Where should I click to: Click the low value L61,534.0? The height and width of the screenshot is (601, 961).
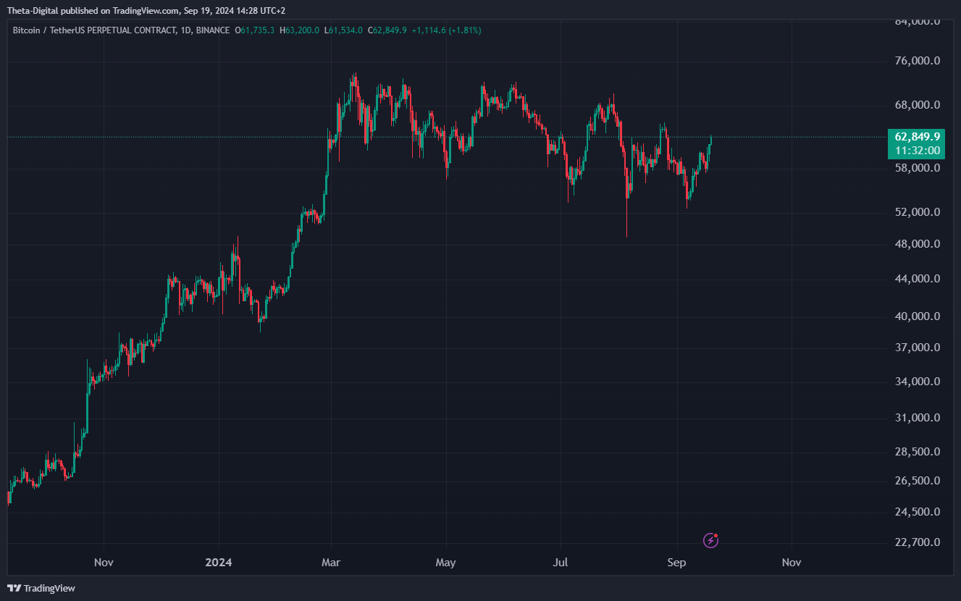(343, 30)
